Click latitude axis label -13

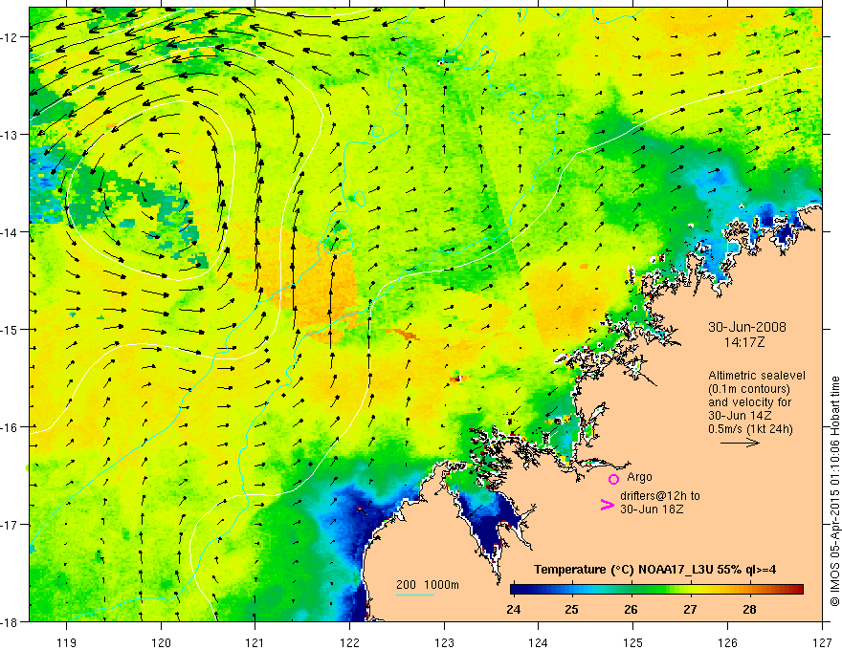11,135
